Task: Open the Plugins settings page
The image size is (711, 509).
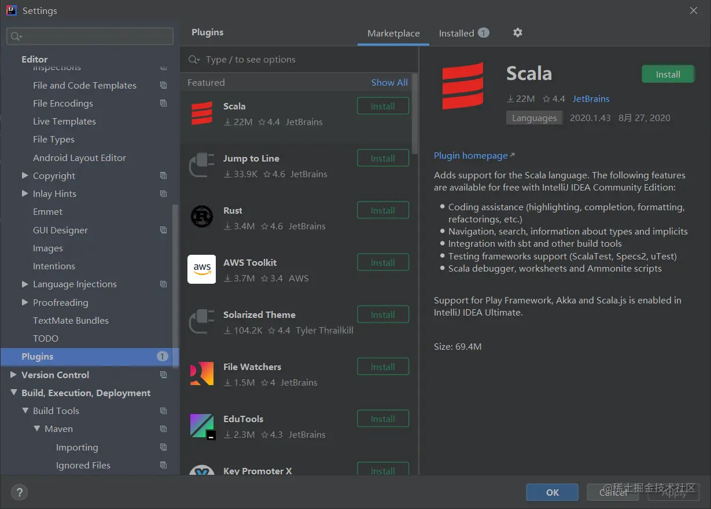Action: [90, 357]
